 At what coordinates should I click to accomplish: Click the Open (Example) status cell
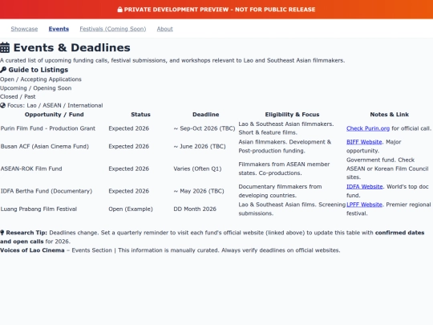click(x=131, y=209)
